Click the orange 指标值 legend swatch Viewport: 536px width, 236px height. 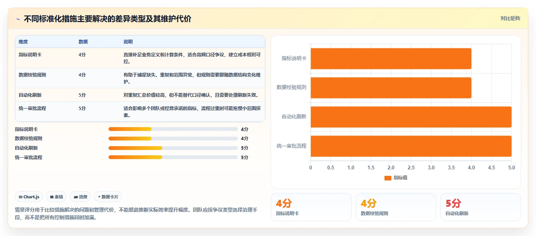coord(388,178)
